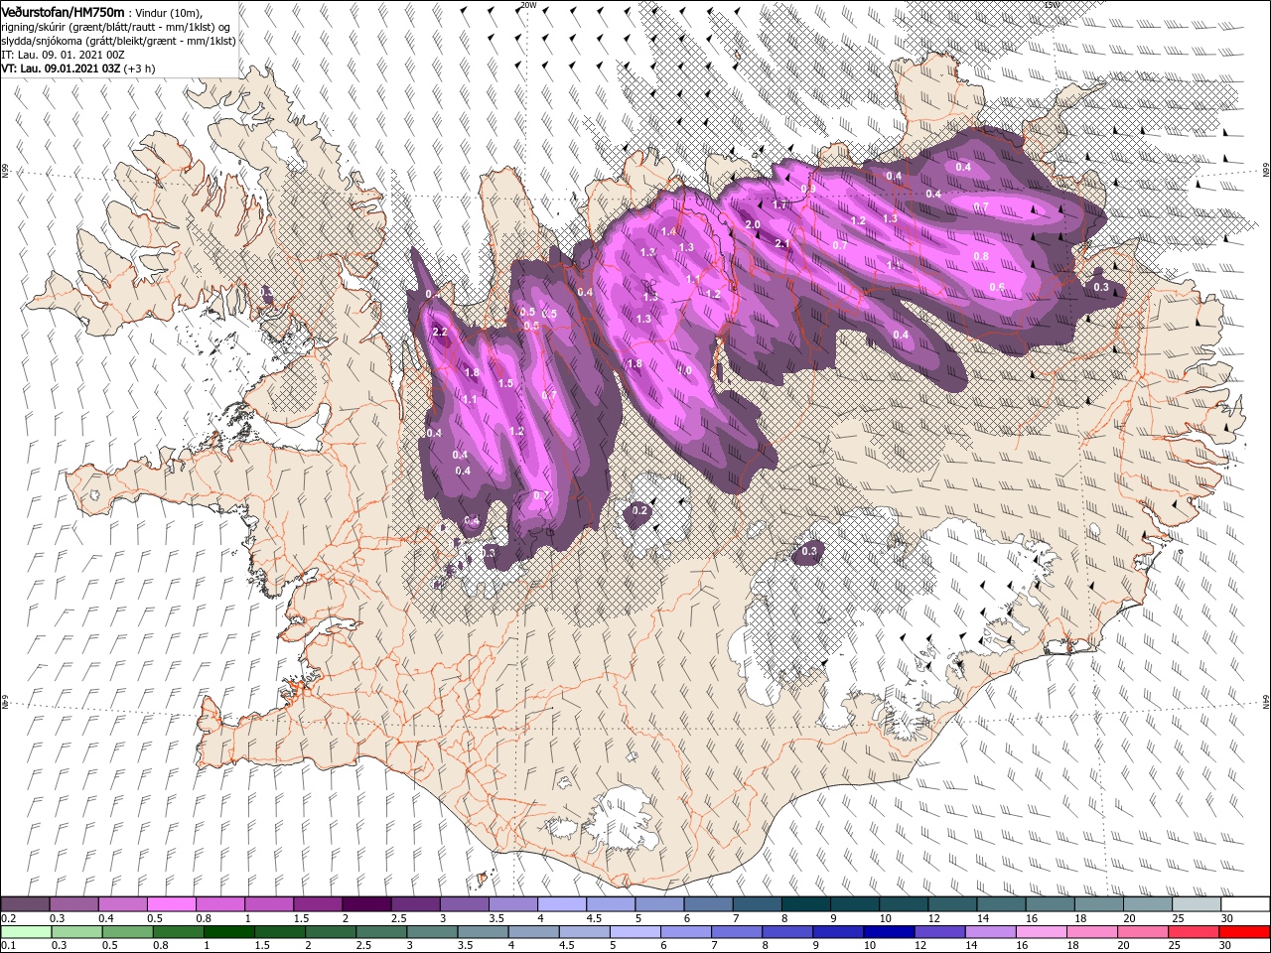Pick the violet rain swatch labeled 14

(x=991, y=932)
